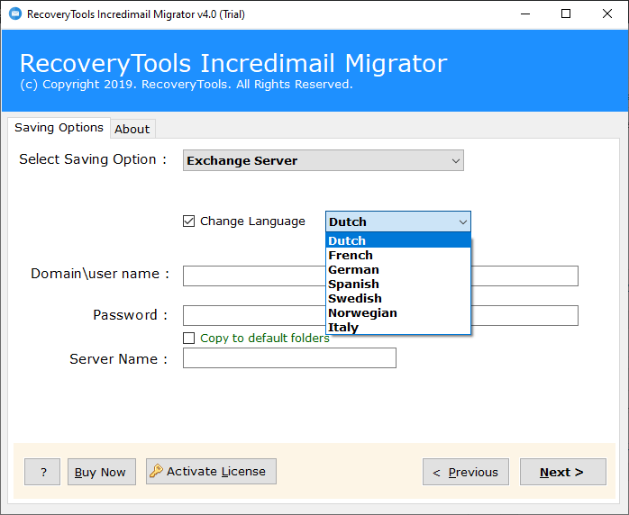629x515 pixels.
Task: Switch to the About tab
Action: (132, 129)
